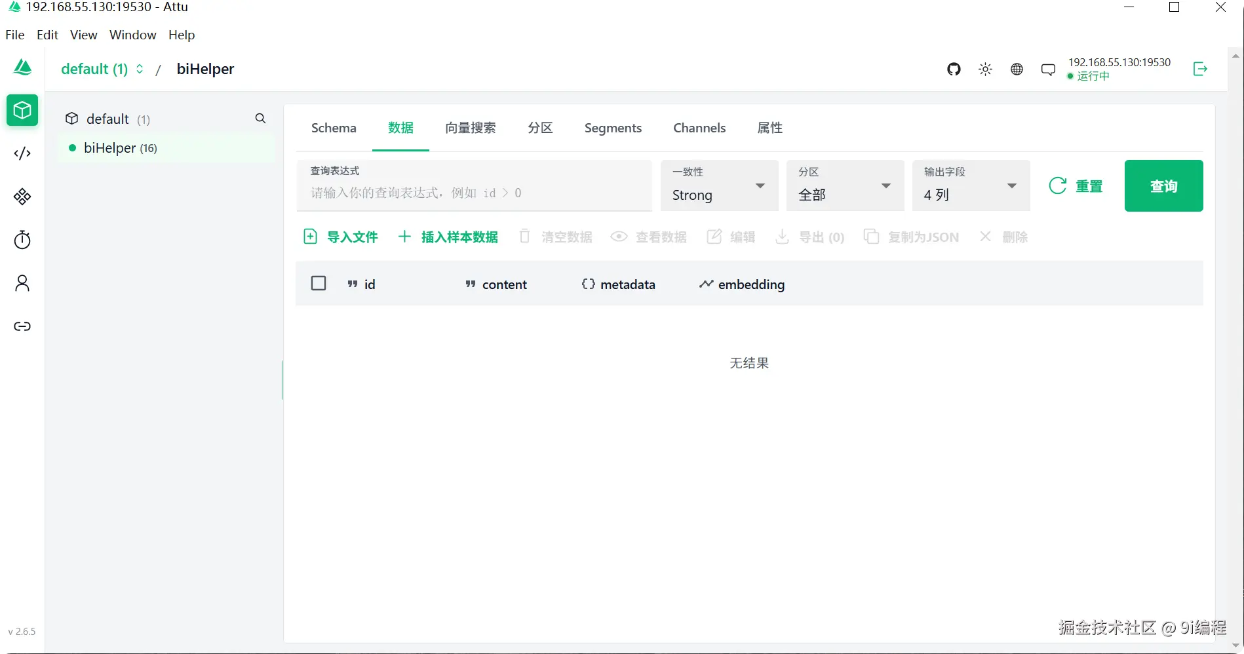1244x654 pixels.
Task: Click the green 查询 button
Action: [1163, 185]
